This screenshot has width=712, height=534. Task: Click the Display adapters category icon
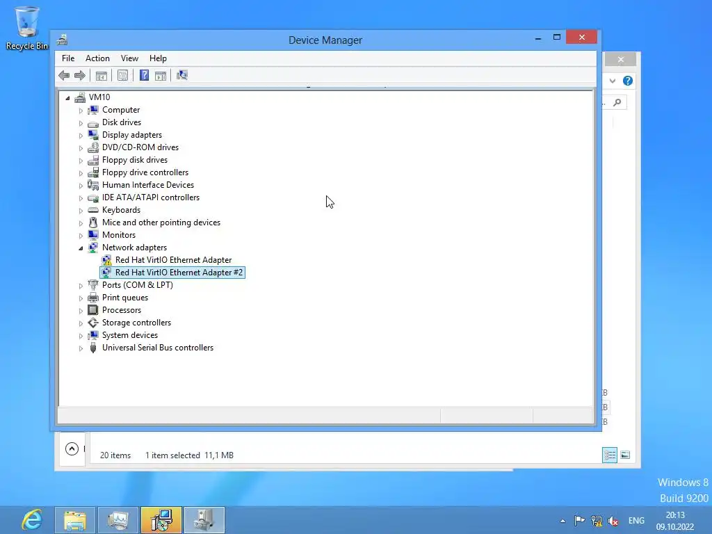(93, 135)
